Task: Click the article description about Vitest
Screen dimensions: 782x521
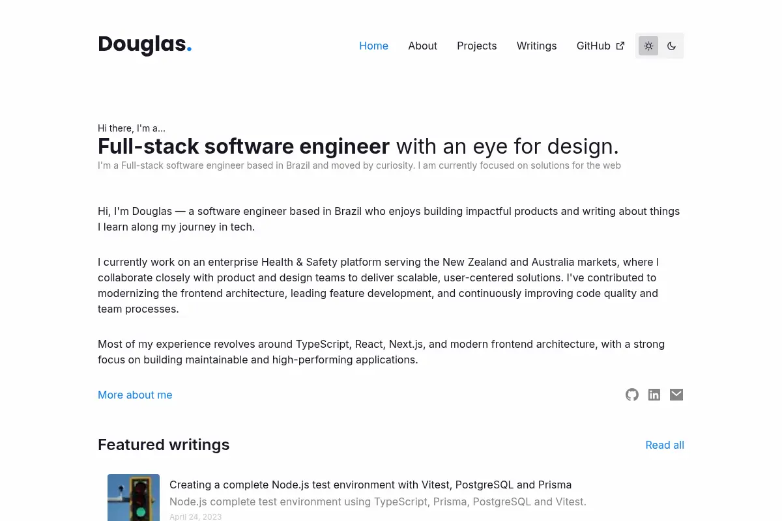Action: click(x=378, y=501)
